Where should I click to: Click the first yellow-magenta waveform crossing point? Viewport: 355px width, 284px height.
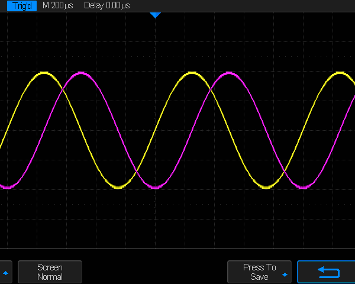tap(63, 88)
